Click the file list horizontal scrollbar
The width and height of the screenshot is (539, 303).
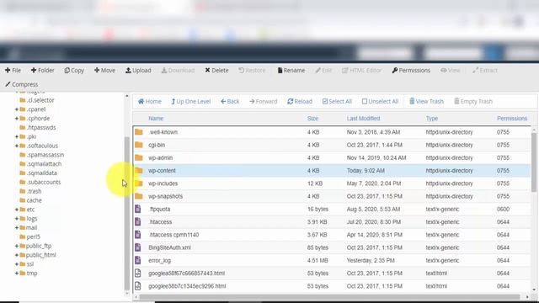[330, 297]
